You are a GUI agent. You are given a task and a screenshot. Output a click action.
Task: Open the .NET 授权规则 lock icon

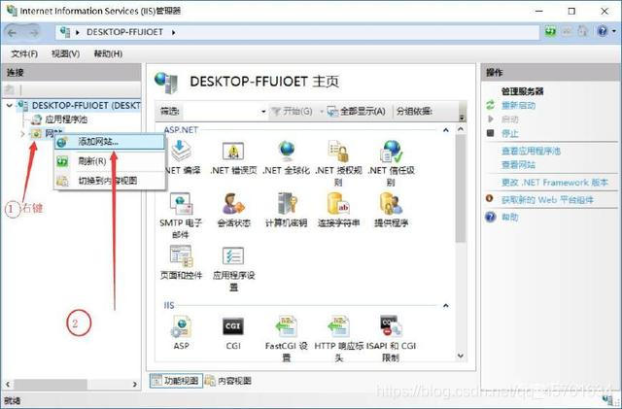click(x=338, y=151)
